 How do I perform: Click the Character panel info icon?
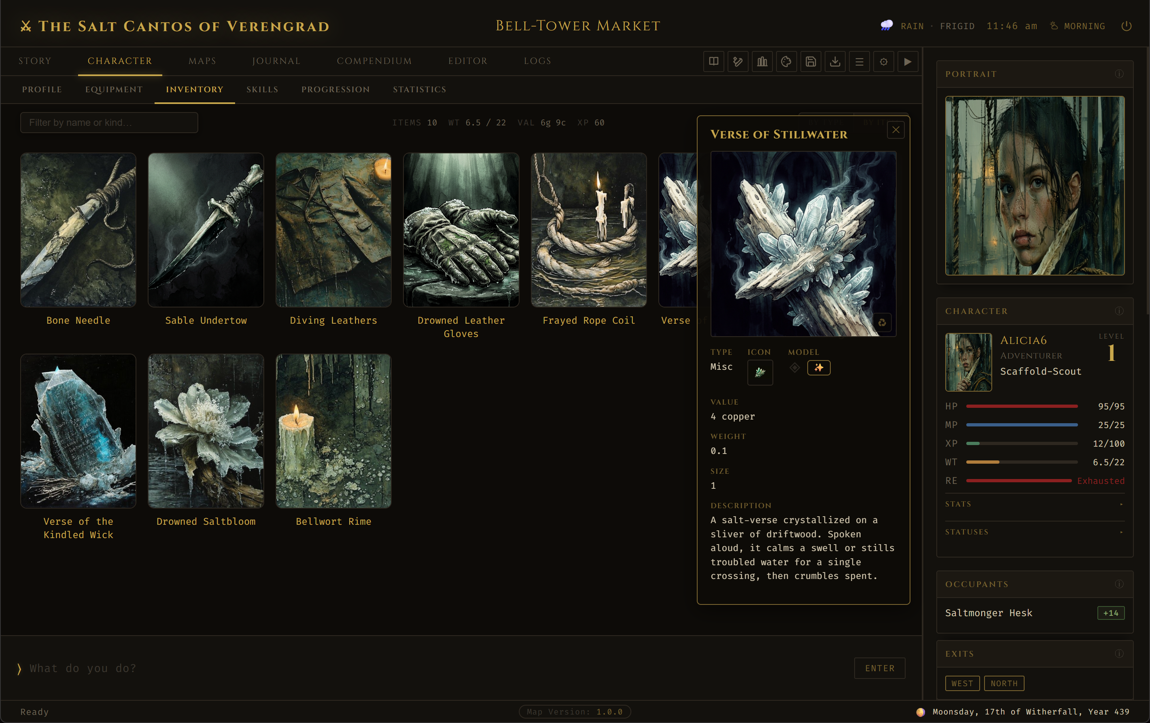pos(1119,311)
